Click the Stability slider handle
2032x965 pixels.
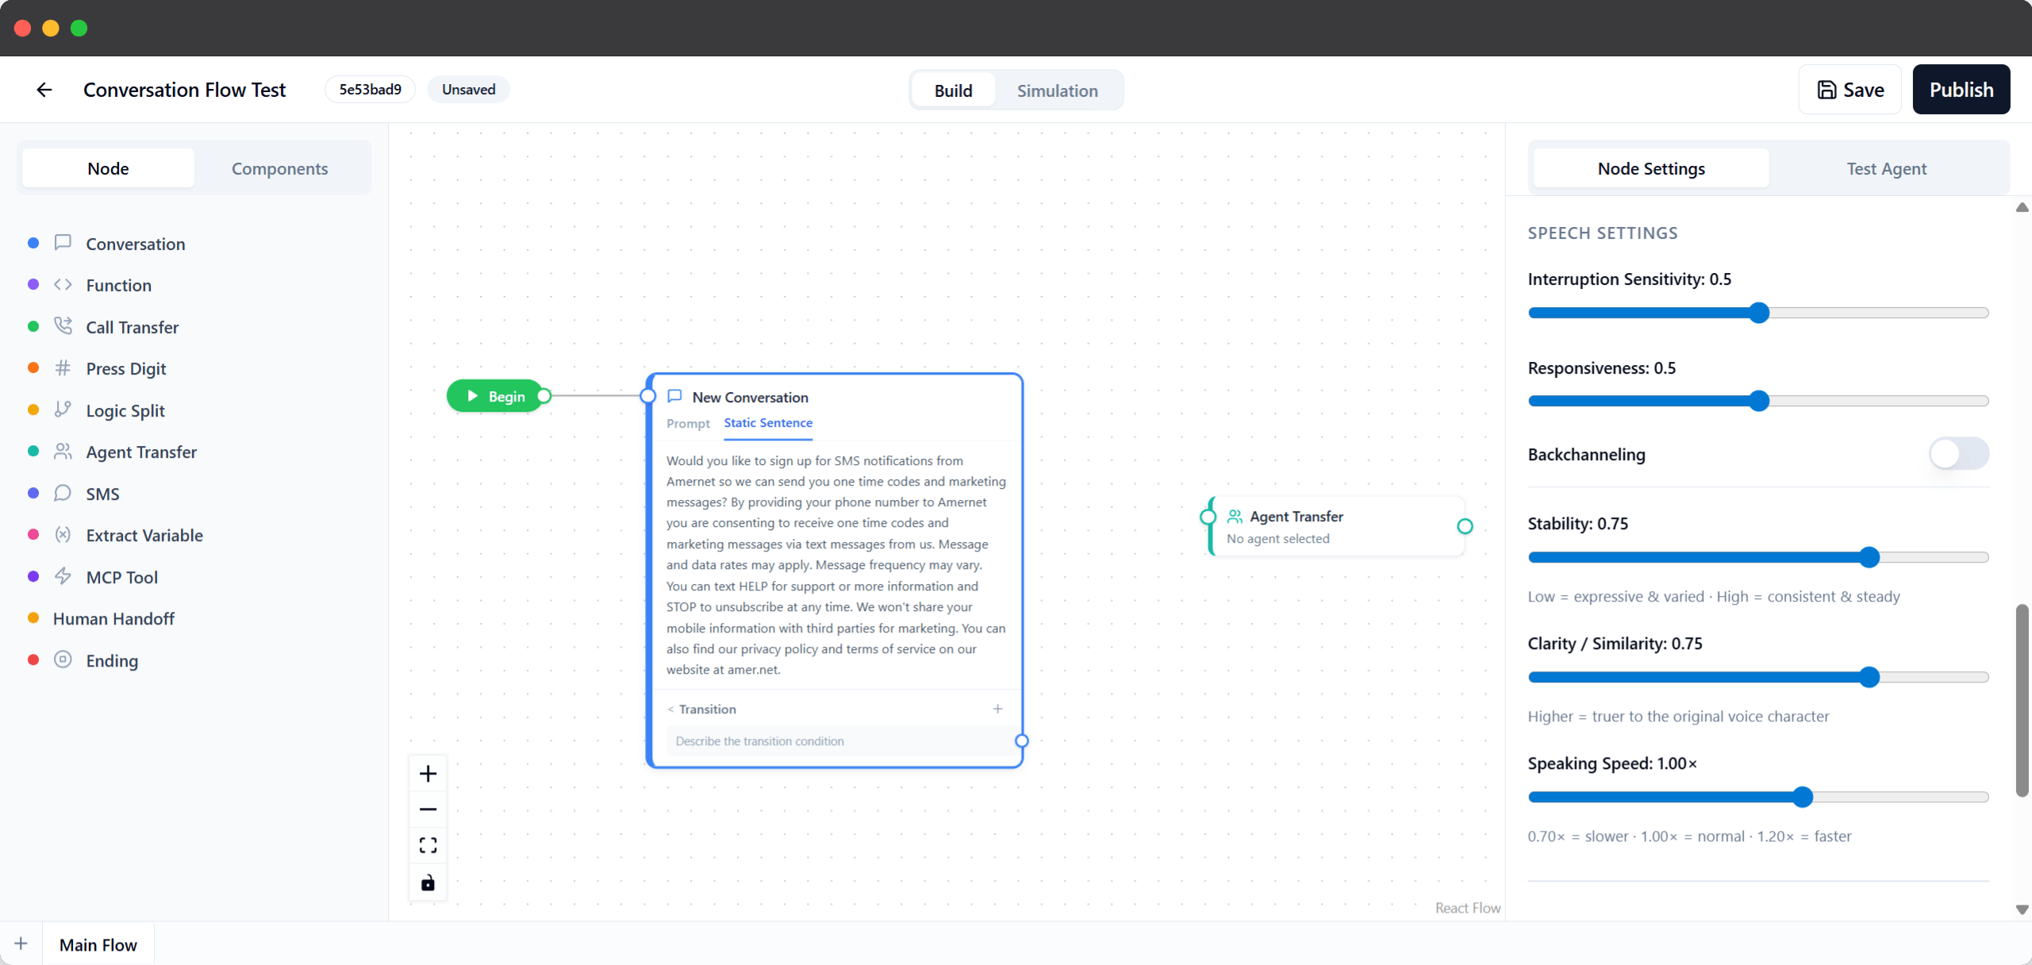coord(1869,557)
